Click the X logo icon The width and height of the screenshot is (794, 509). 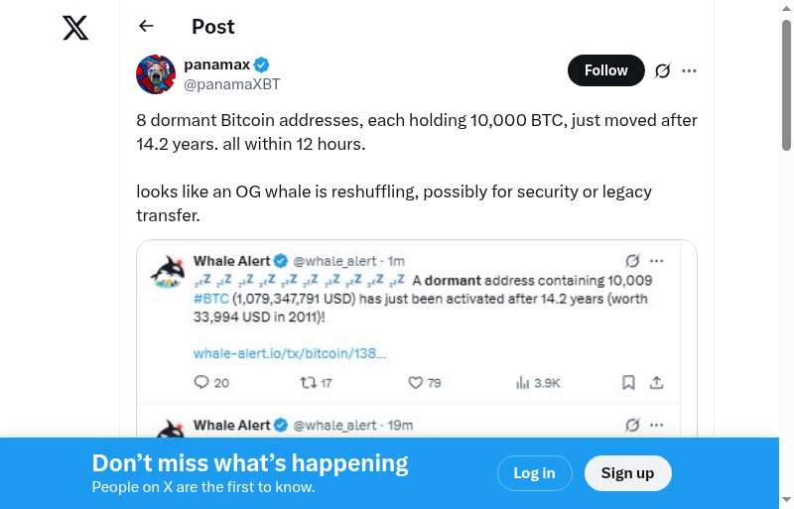75,29
